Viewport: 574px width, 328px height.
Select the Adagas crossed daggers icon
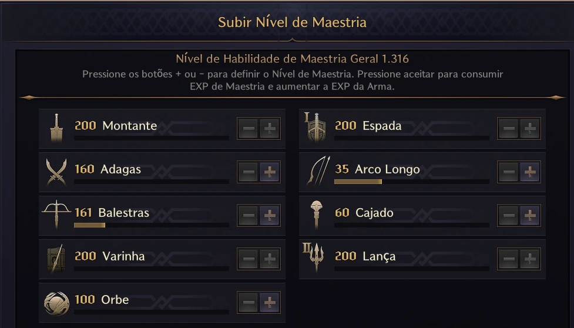coord(56,172)
